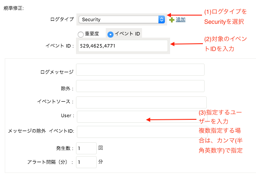Click the イベントソース input field
Screen dimensions: 256x179
click(142, 102)
